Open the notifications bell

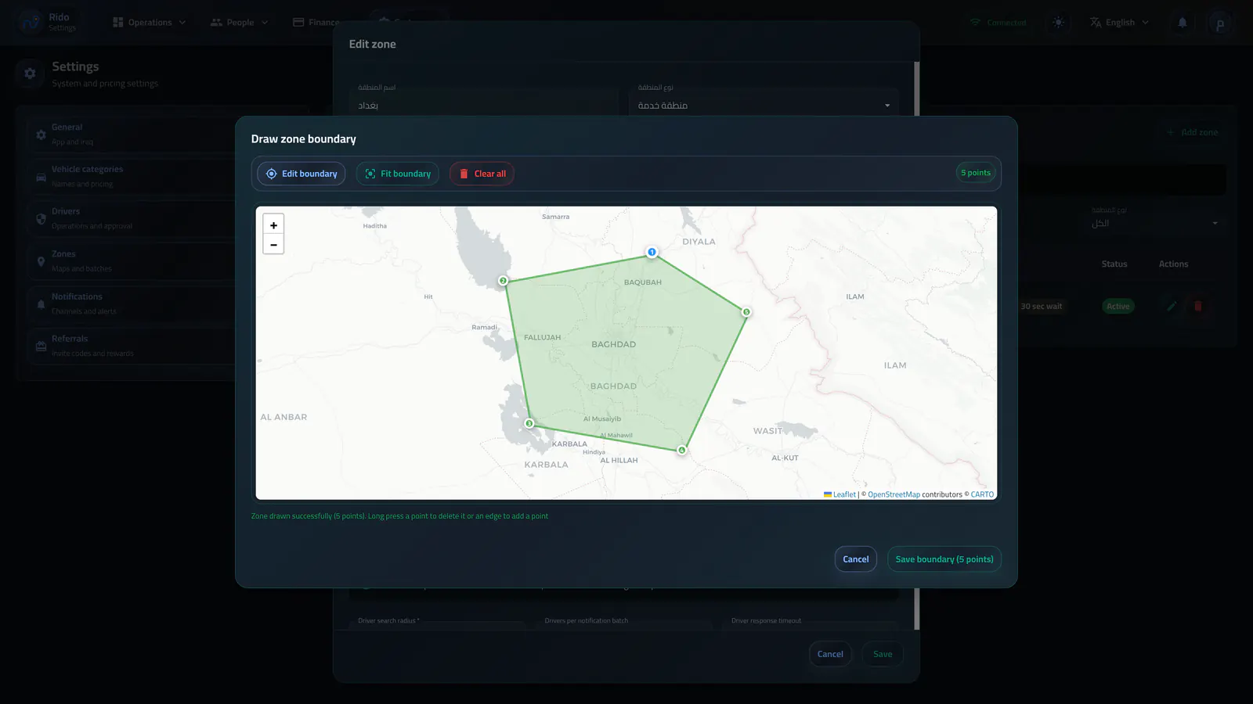point(1183,23)
